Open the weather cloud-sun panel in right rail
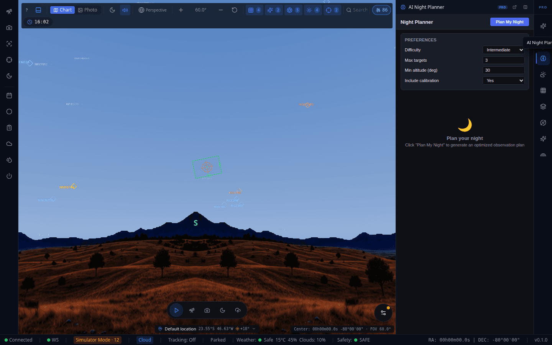The height and width of the screenshot is (345, 552). click(x=543, y=74)
